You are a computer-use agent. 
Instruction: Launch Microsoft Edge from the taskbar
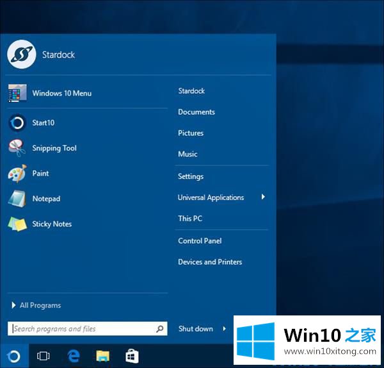(74, 356)
